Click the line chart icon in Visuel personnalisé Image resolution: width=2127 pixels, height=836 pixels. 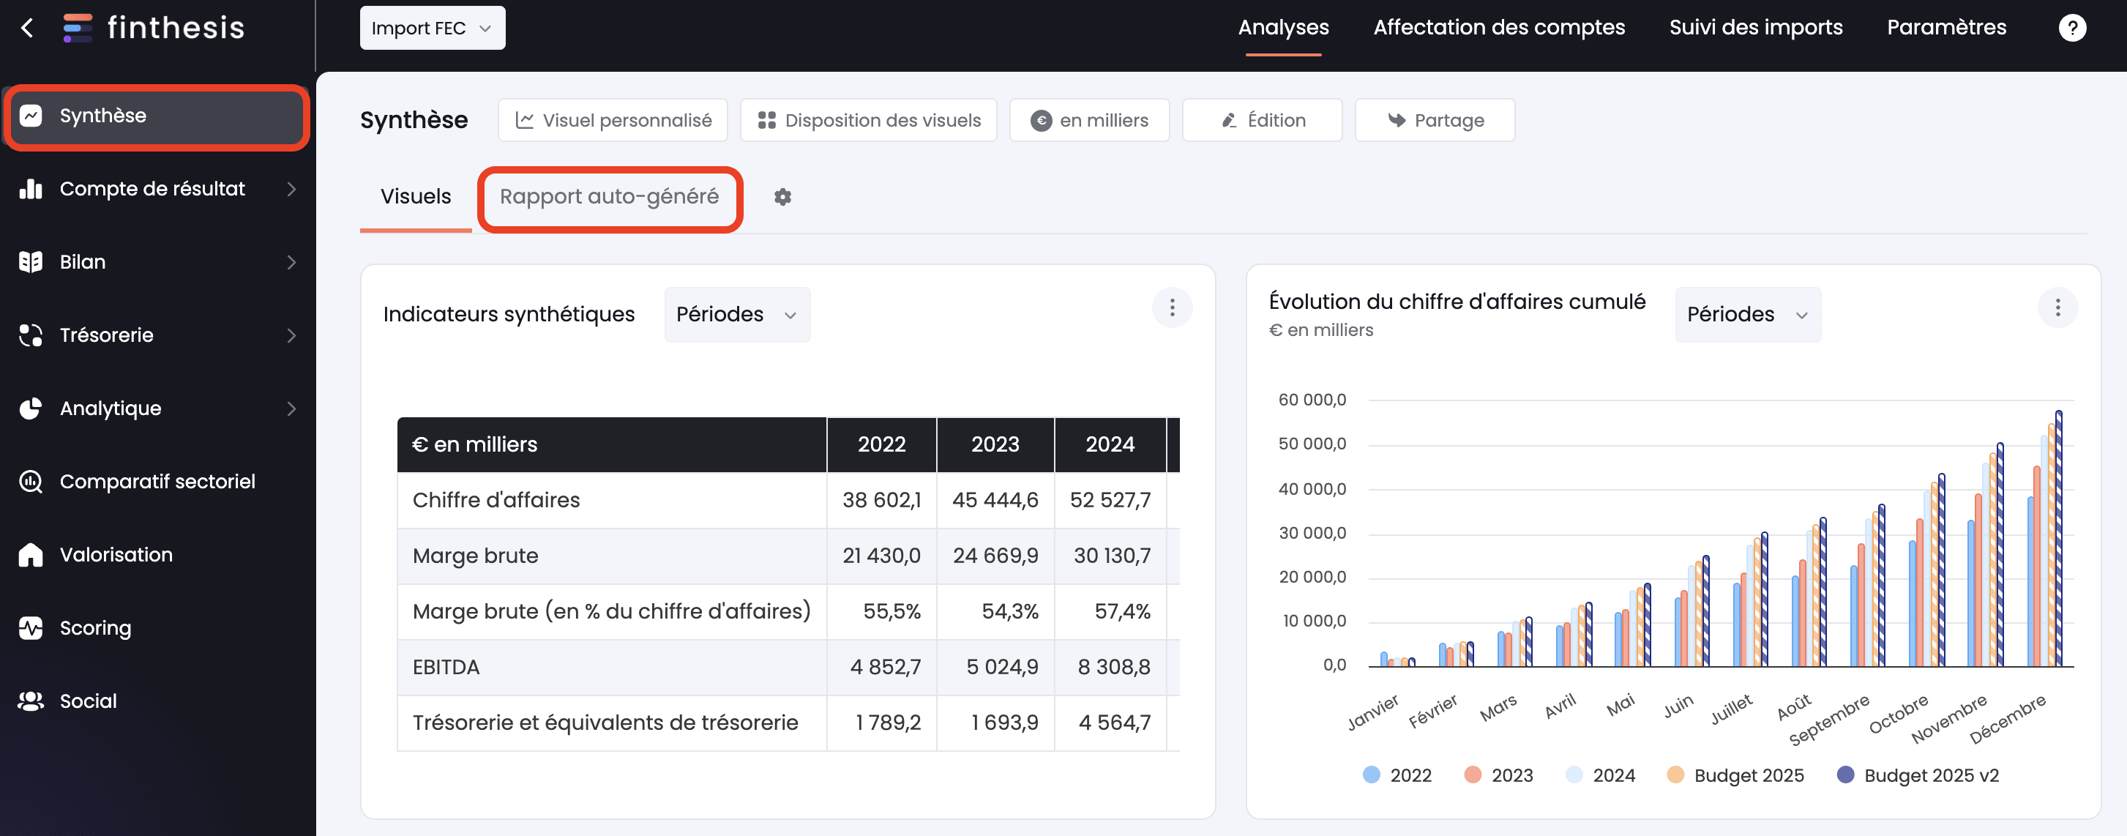(x=524, y=121)
